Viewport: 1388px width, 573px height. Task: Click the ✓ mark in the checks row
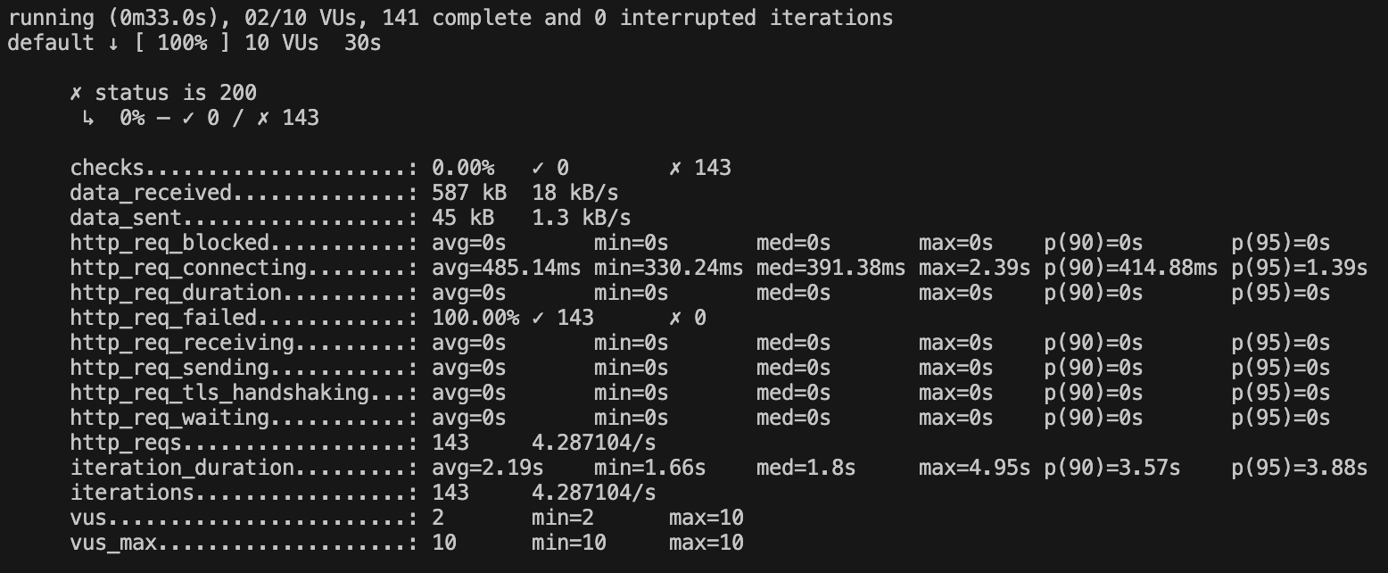[x=538, y=168]
